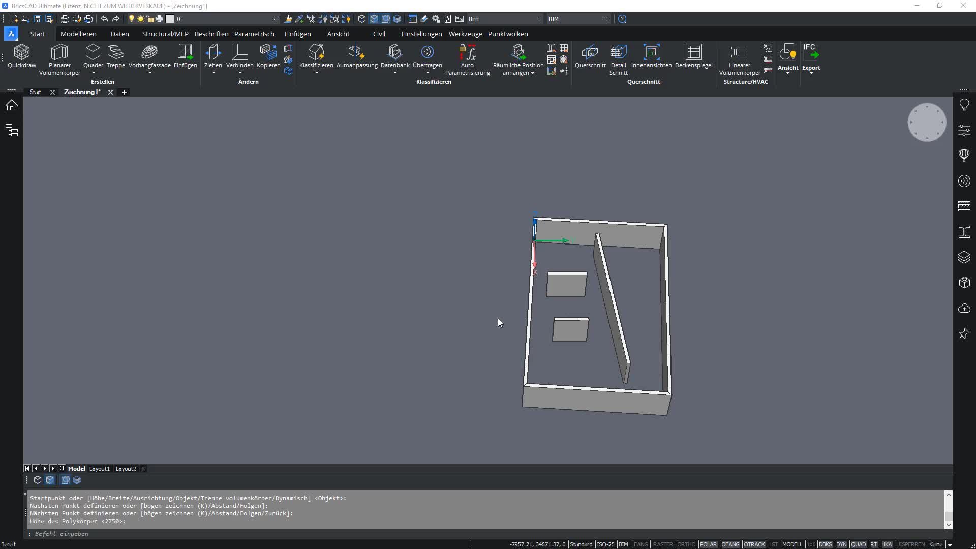Viewport: 976px width, 549px height.
Task: Toggle RASTER grid display
Action: (x=663, y=544)
